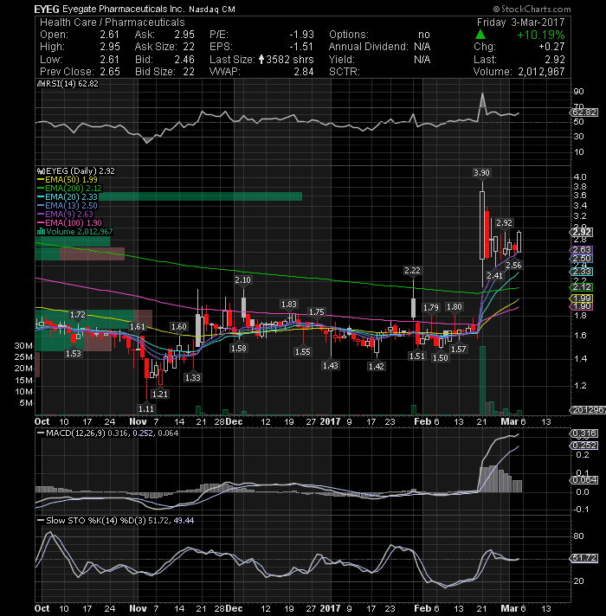Click the 2.22 price peak annotation
The image size is (606, 616).
pyautogui.click(x=412, y=270)
